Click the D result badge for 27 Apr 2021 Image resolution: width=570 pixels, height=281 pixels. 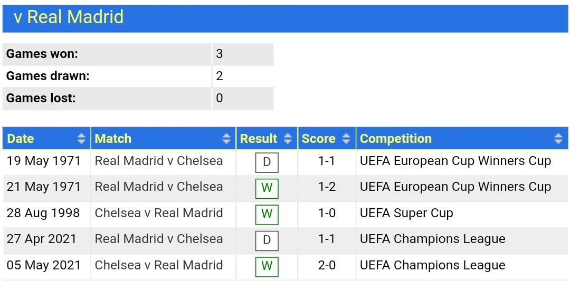(267, 241)
